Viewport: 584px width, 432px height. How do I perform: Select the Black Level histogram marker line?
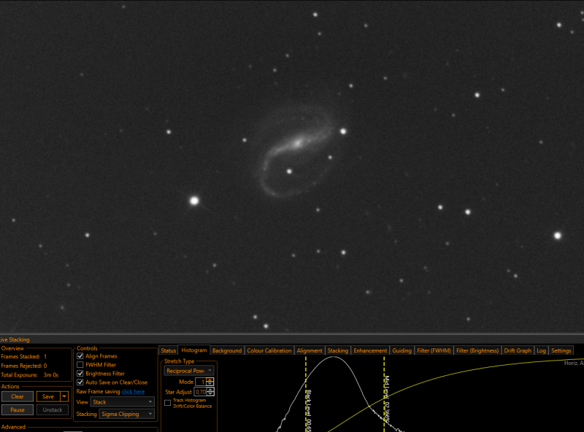(306, 394)
